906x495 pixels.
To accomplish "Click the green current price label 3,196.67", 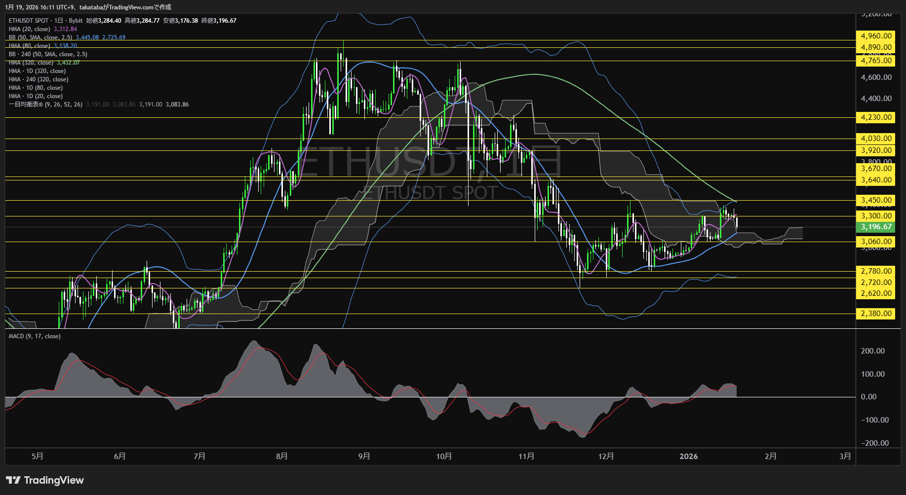I will coord(876,227).
